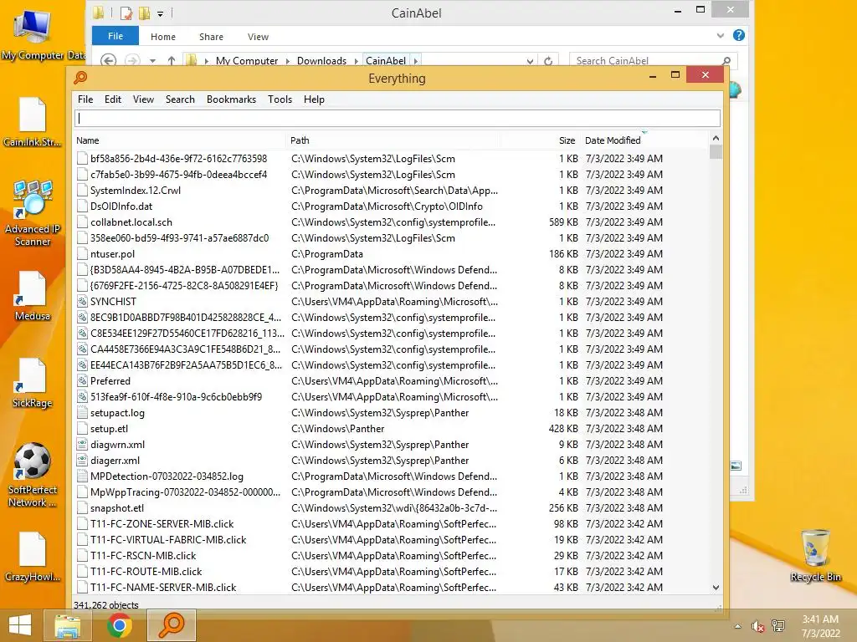Viewport: 857px width, 642px height.
Task: Open the recent locations dropdown arrow
Action: [152, 61]
